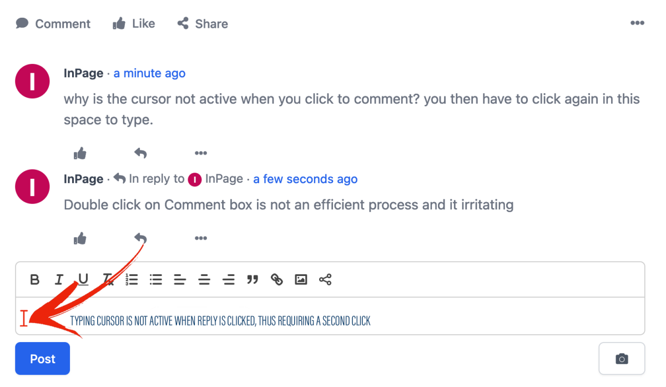Align text to the left
Image resolution: width=666 pixels, height=387 pixels.
(180, 279)
